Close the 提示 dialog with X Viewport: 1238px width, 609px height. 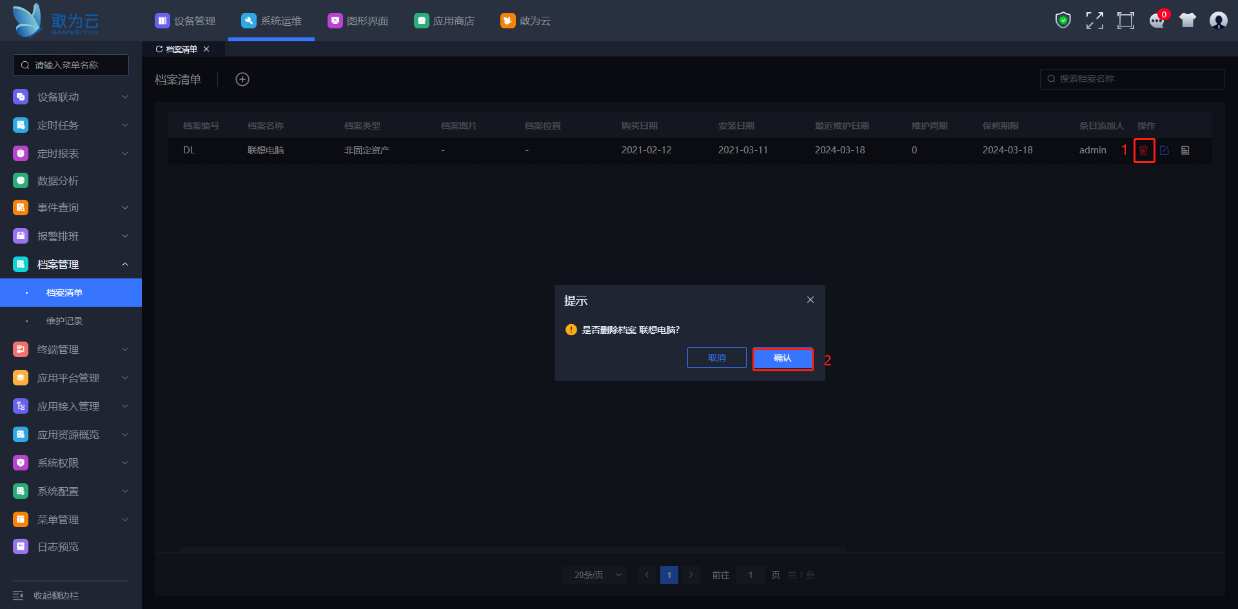click(x=811, y=300)
